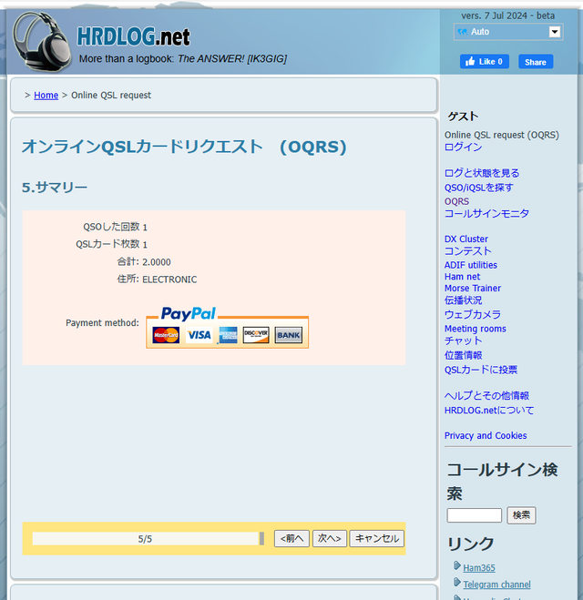Open the Ham net link
The width and height of the screenshot is (583, 600).
pyautogui.click(x=462, y=276)
